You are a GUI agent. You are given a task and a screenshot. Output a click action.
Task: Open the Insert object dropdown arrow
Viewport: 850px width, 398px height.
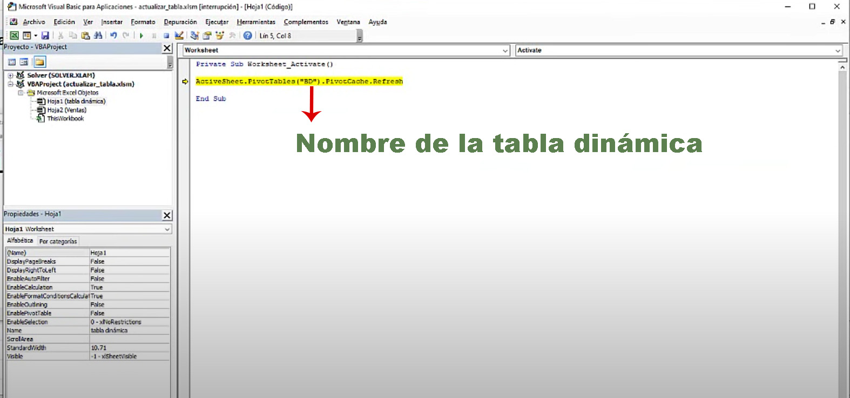click(x=36, y=36)
